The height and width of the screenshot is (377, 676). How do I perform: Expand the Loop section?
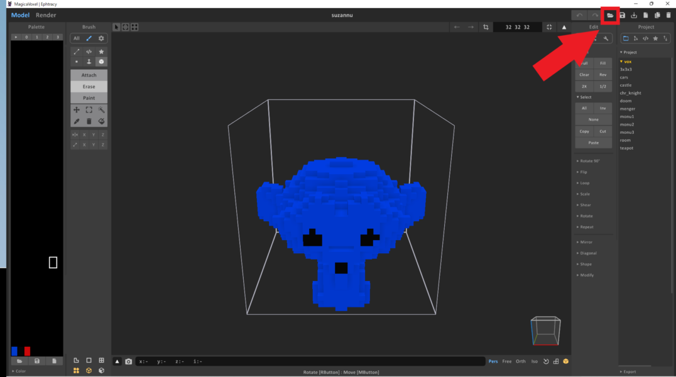[583, 183]
